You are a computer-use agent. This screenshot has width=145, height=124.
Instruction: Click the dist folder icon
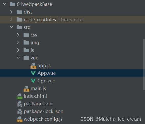19,12
